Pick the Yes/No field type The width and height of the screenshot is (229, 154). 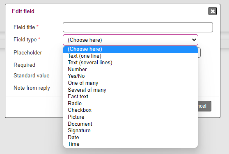click(131, 76)
